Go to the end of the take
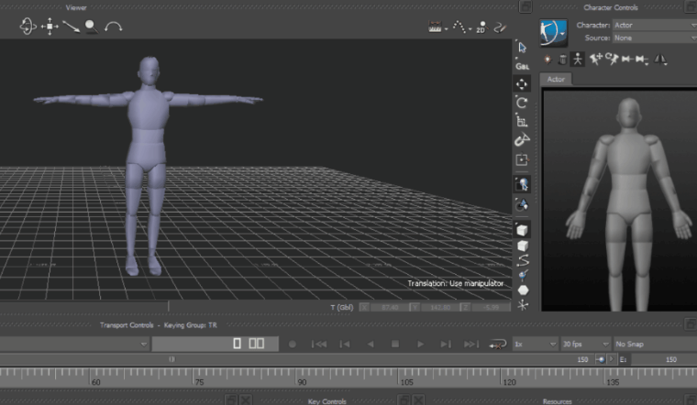The height and width of the screenshot is (405, 697). [471, 345]
